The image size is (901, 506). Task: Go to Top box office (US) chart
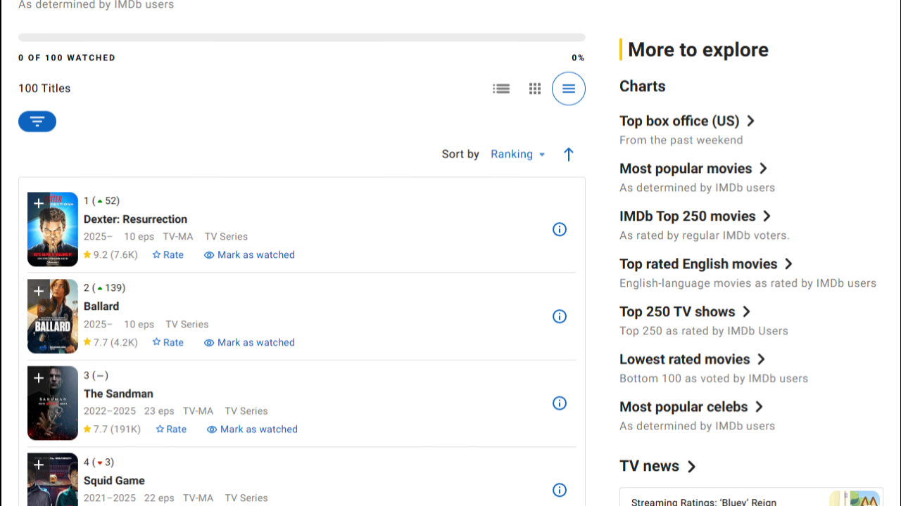pos(687,121)
